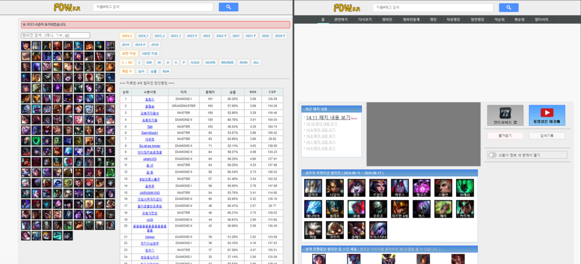Click the 챔피언 검색 input field
581x264 pixels.
click(56, 36)
